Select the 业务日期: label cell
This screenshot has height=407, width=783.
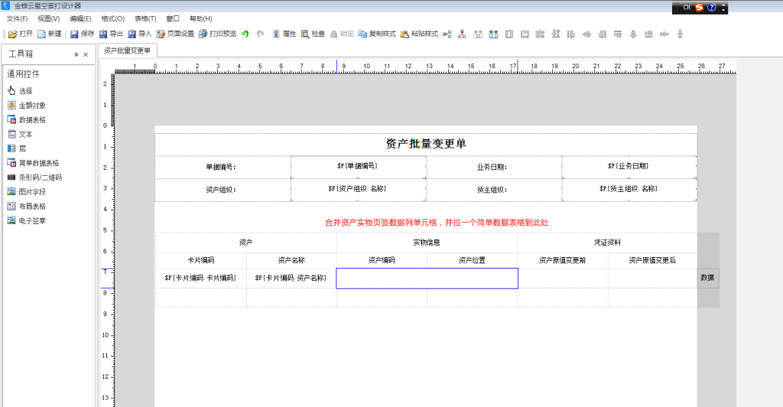494,168
